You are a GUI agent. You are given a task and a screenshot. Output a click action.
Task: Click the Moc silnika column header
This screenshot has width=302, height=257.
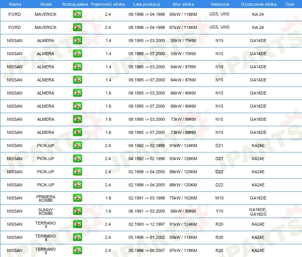click(x=183, y=4)
